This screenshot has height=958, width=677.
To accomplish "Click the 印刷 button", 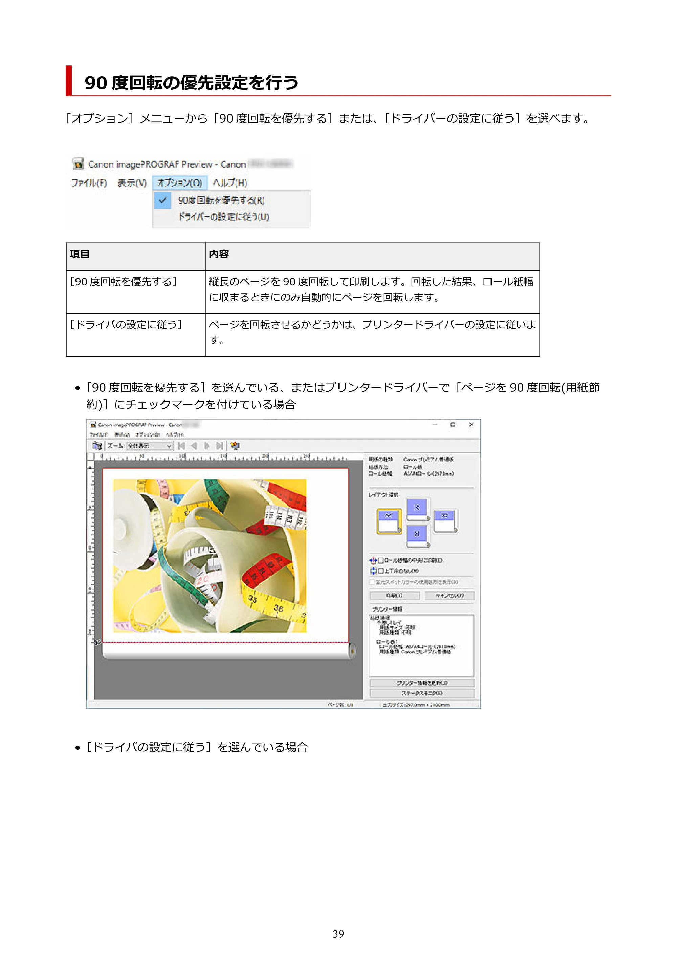I will click(x=395, y=596).
